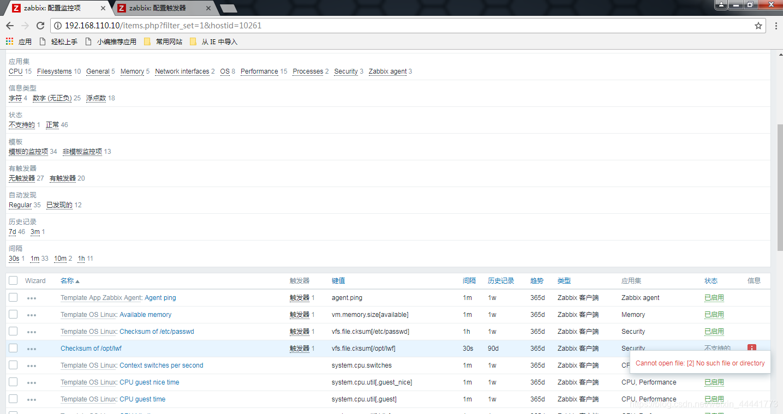Check the CPU guest time row checkbox
Image resolution: width=783 pixels, height=414 pixels.
click(13, 399)
